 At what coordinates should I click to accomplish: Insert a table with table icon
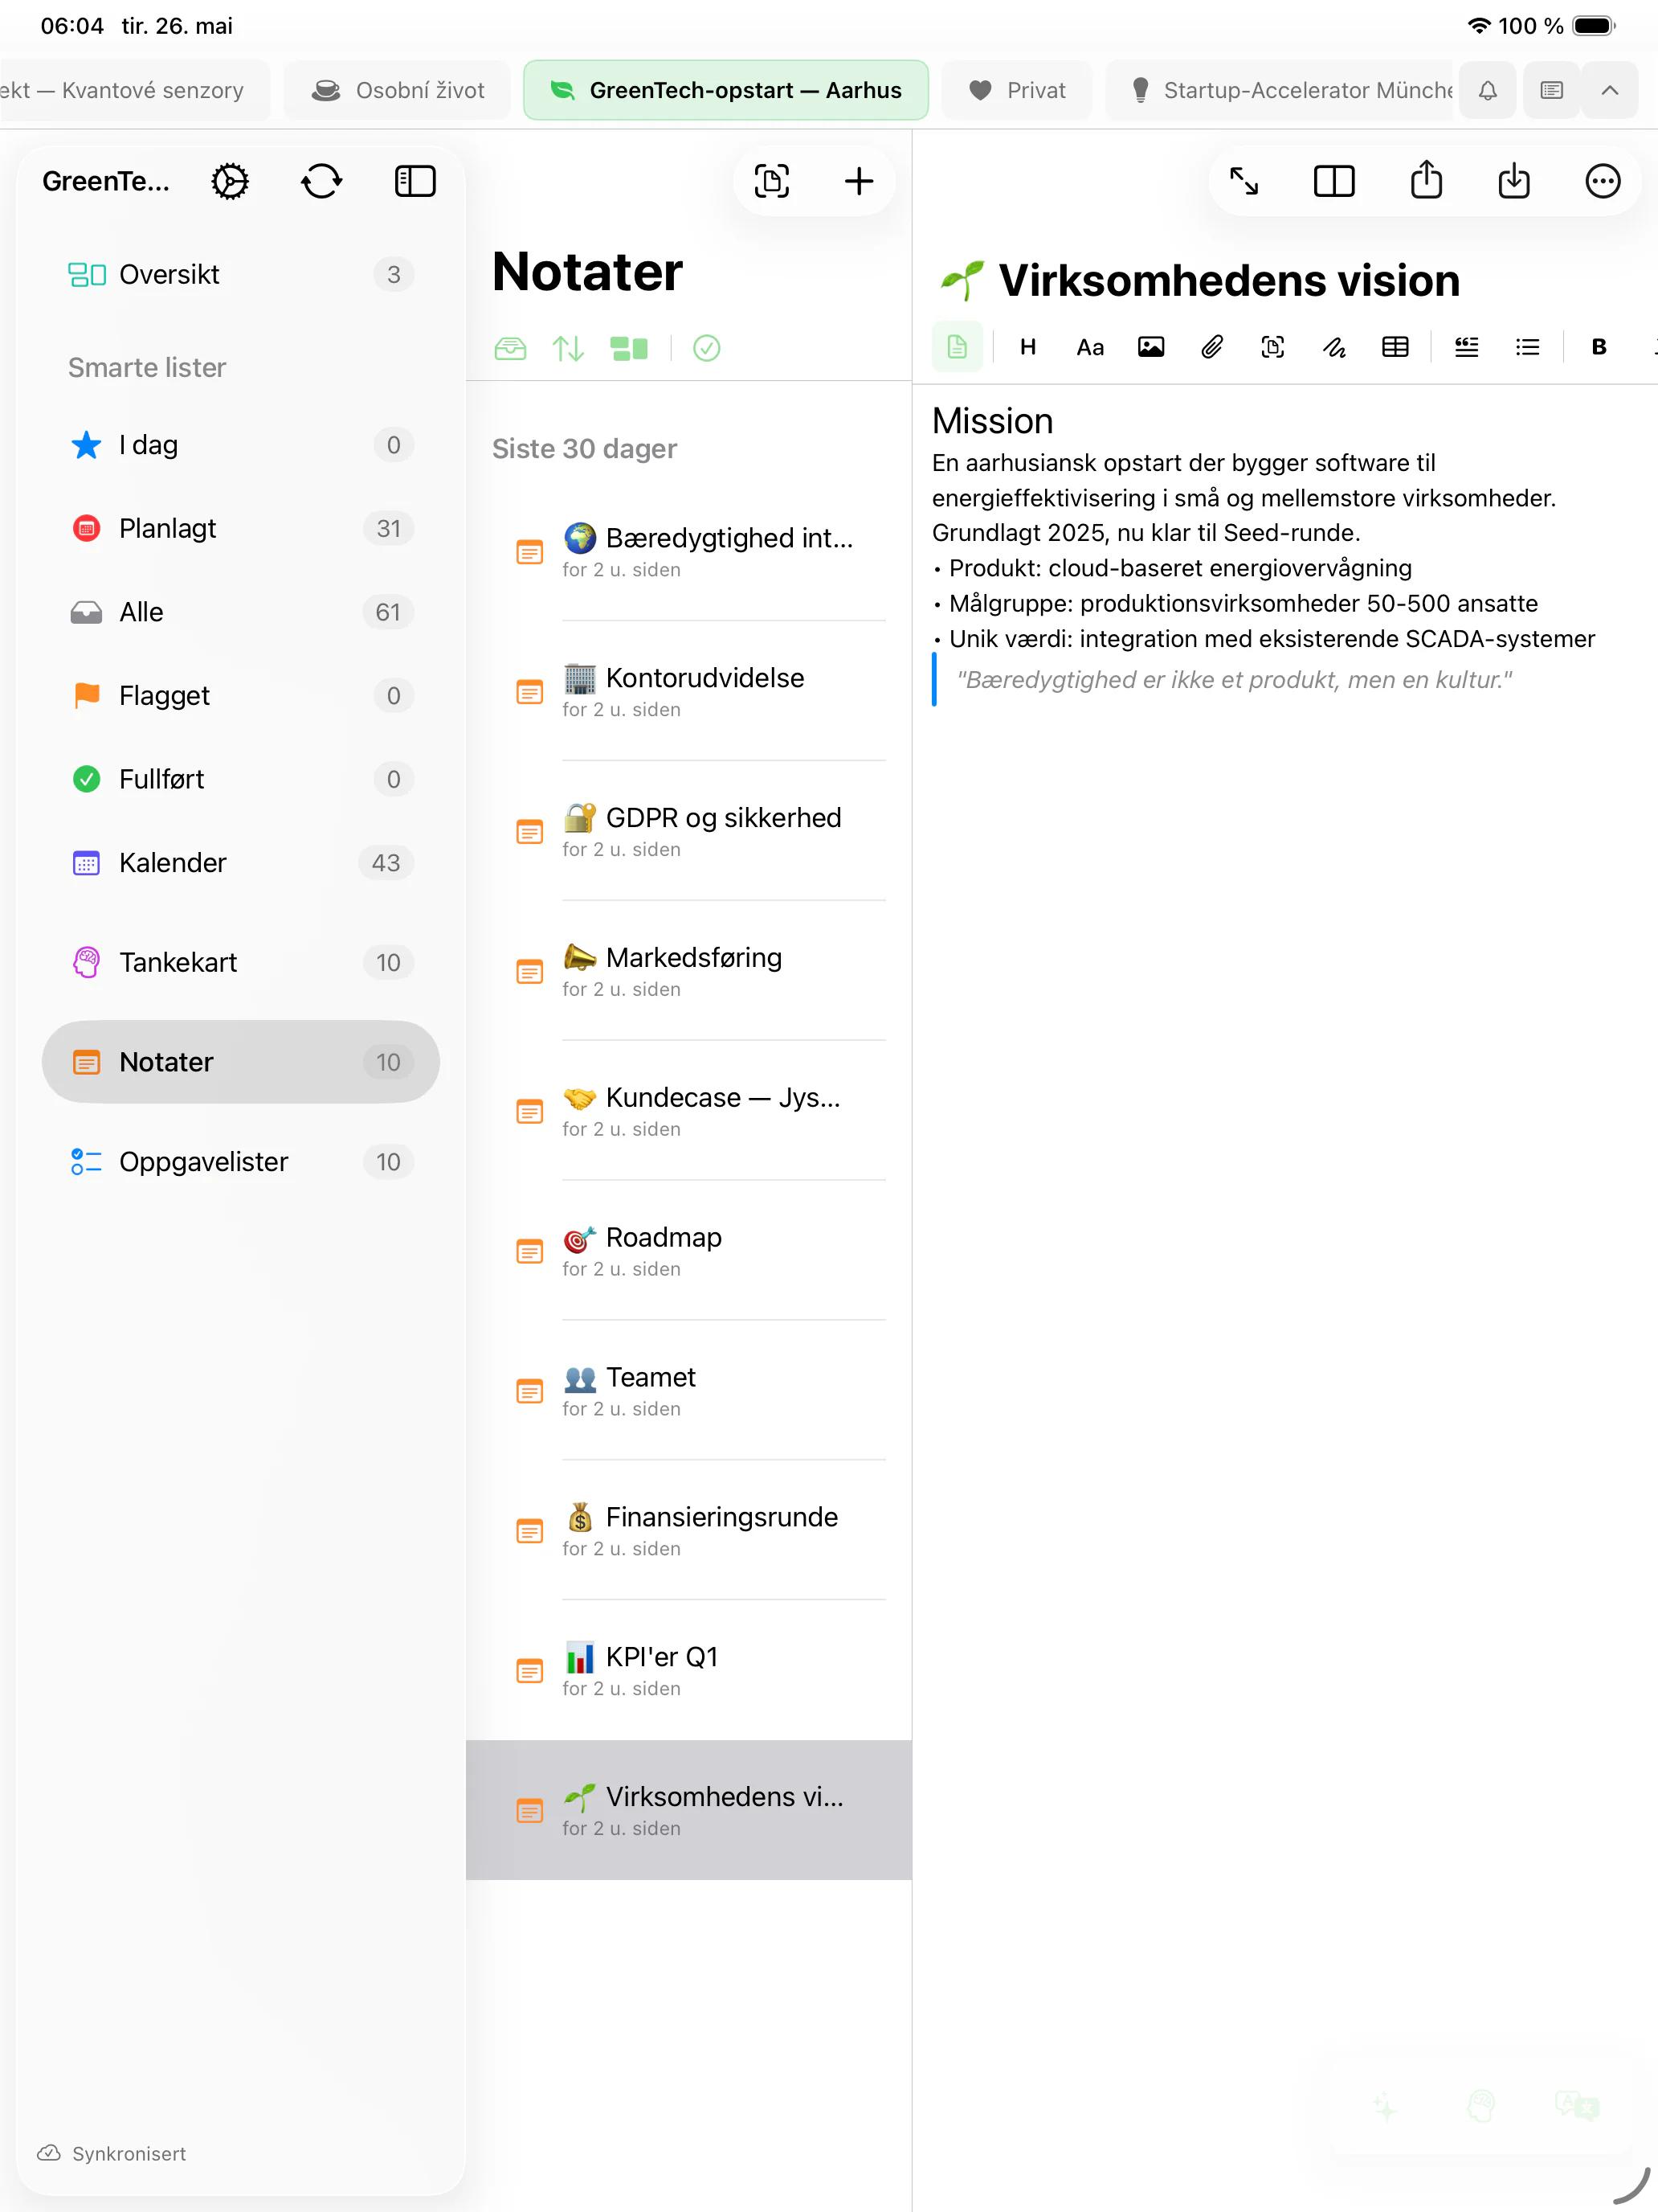1395,347
